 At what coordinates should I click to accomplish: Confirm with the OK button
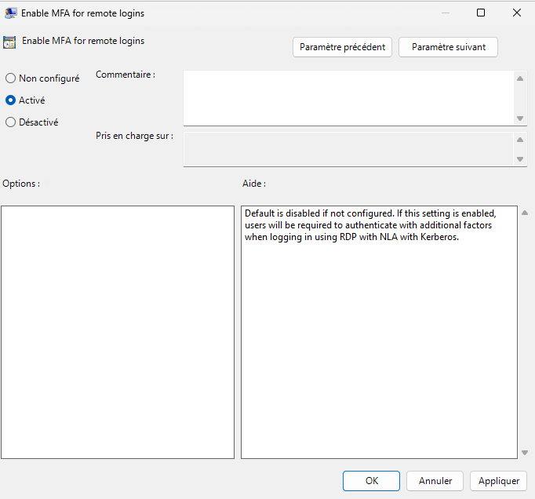[371, 481]
